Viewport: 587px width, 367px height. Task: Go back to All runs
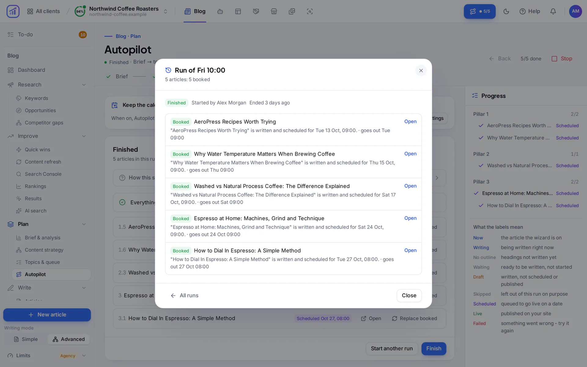point(185,295)
